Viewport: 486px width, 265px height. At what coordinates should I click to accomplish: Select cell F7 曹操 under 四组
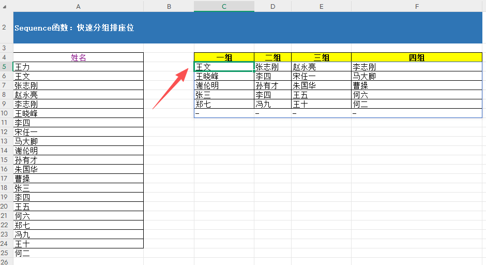pyautogui.click(x=417, y=85)
